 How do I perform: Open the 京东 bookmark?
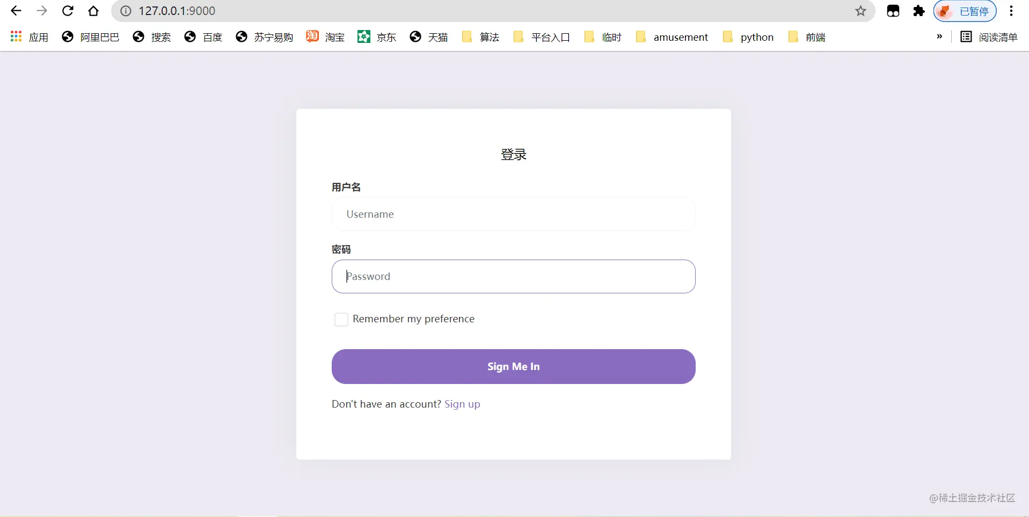pos(377,37)
